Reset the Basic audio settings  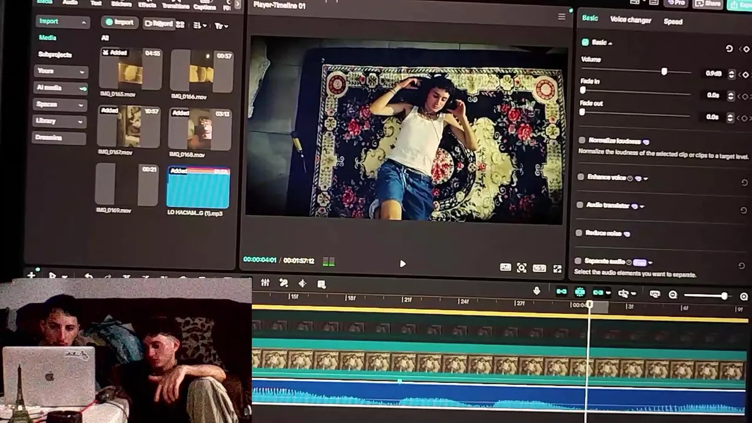pos(729,49)
